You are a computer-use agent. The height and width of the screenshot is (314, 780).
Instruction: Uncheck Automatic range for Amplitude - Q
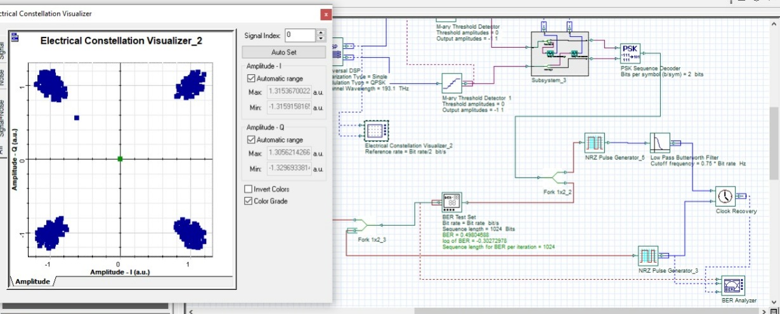[251, 140]
